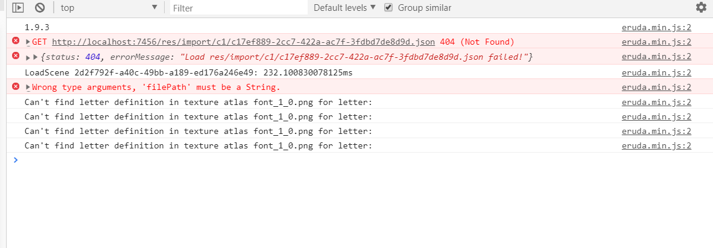Open the Default levels dropdown

coord(344,8)
